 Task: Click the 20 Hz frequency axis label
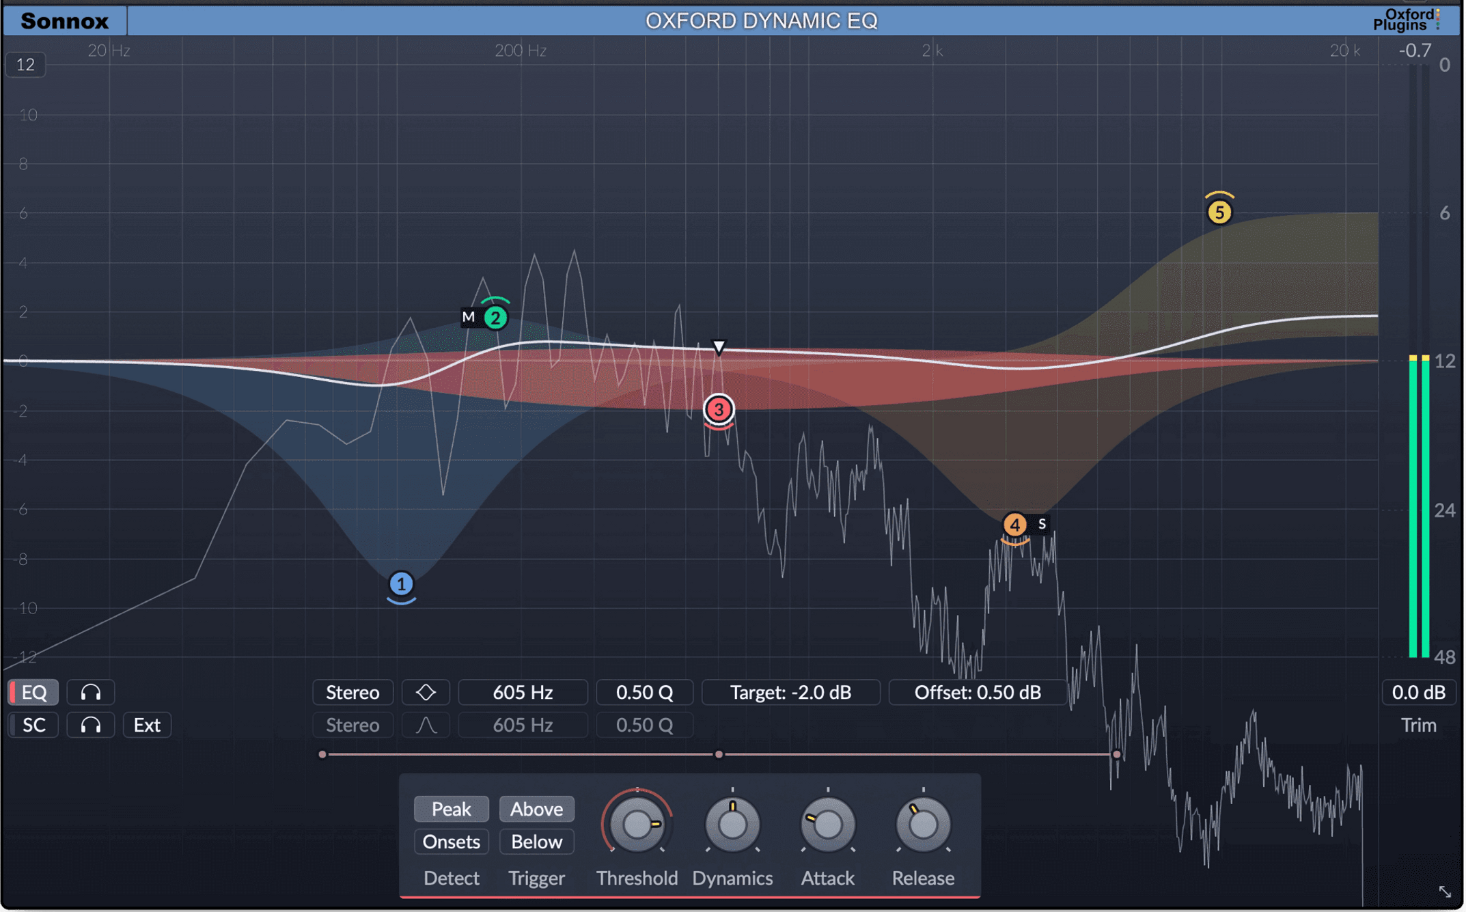tap(109, 51)
